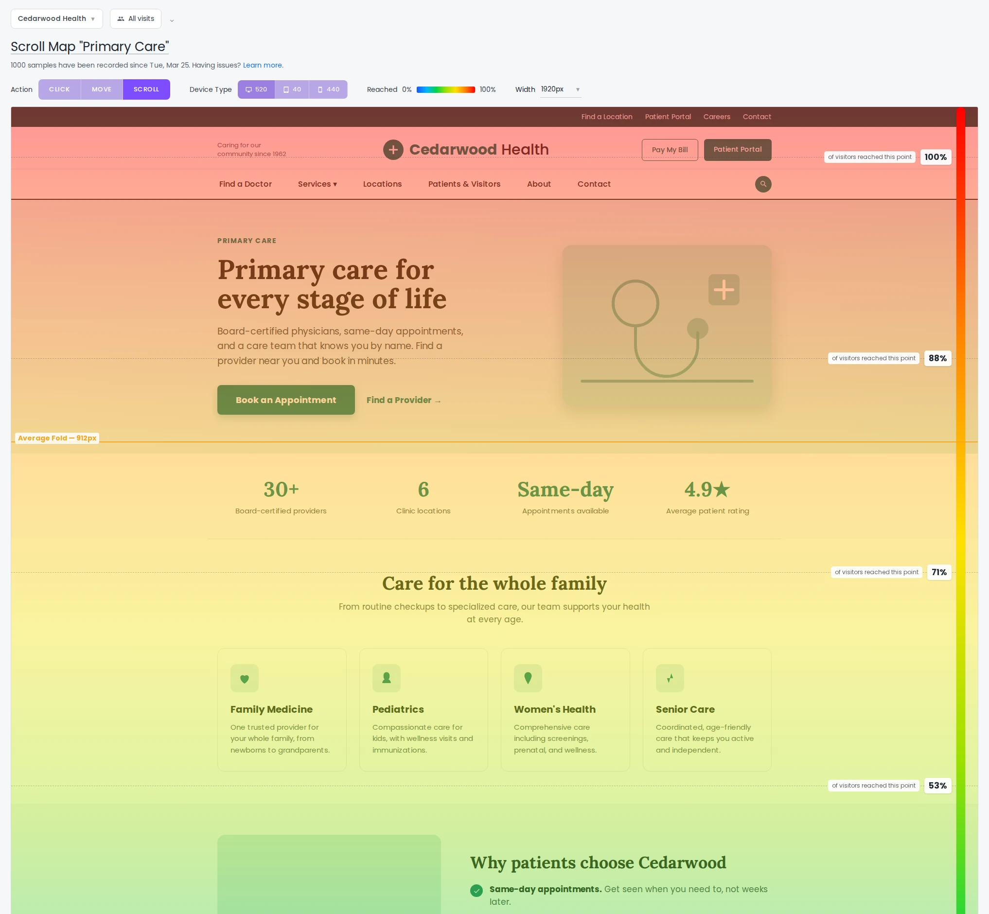Click the Family Medicine heart icon

point(245,678)
